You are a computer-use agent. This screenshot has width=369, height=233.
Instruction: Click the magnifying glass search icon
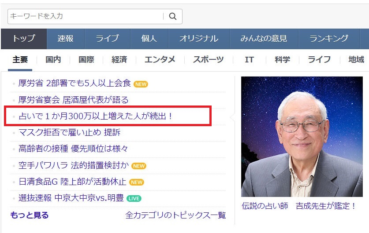173,16
